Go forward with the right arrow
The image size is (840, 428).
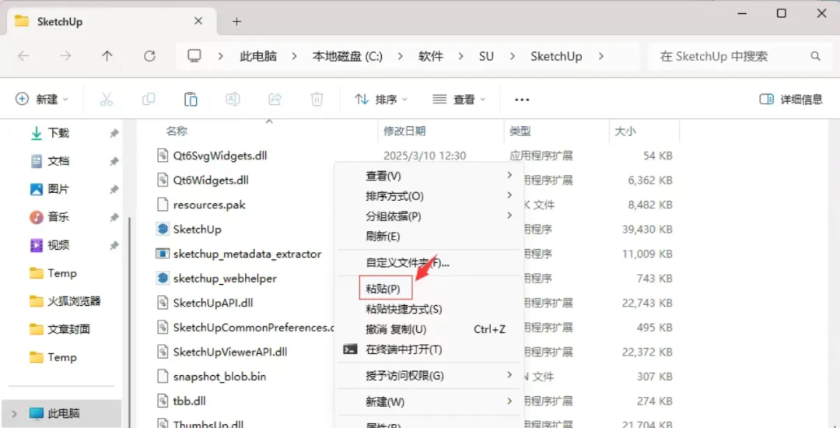pos(65,56)
